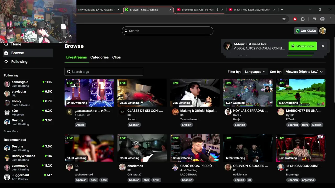The width and height of the screenshot is (335, 188).
Task: Open a new browser tab with the plus button
Action: pos(282,10)
